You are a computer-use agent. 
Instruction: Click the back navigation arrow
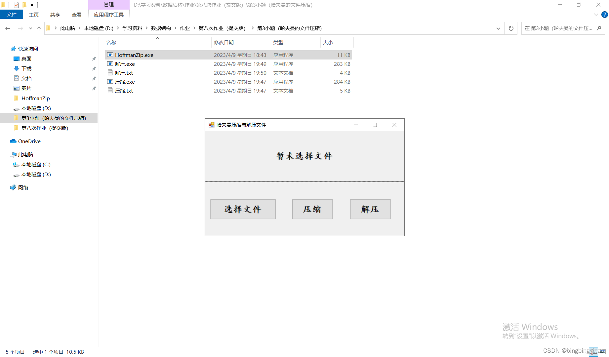tap(8, 28)
